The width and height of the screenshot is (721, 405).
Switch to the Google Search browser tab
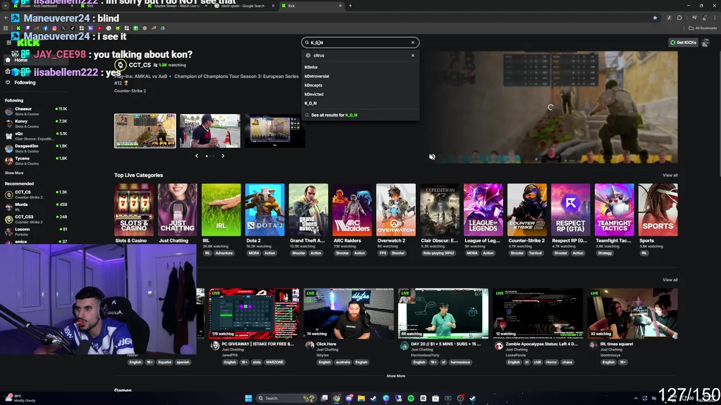point(242,6)
